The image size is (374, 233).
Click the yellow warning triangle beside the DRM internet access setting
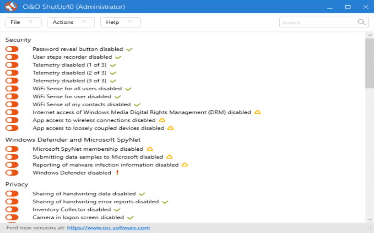pyautogui.click(x=257, y=112)
